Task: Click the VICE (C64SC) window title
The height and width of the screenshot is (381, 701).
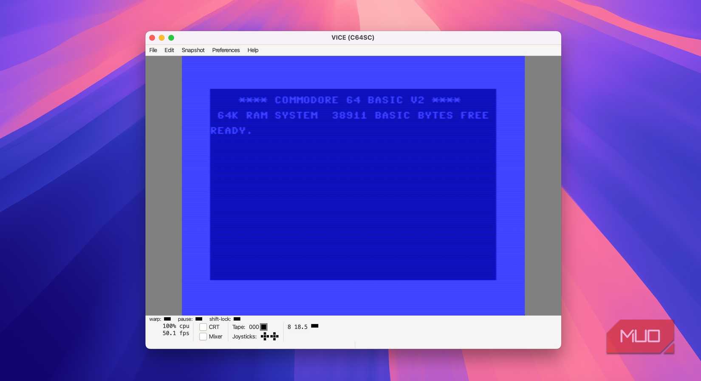Action: click(353, 37)
